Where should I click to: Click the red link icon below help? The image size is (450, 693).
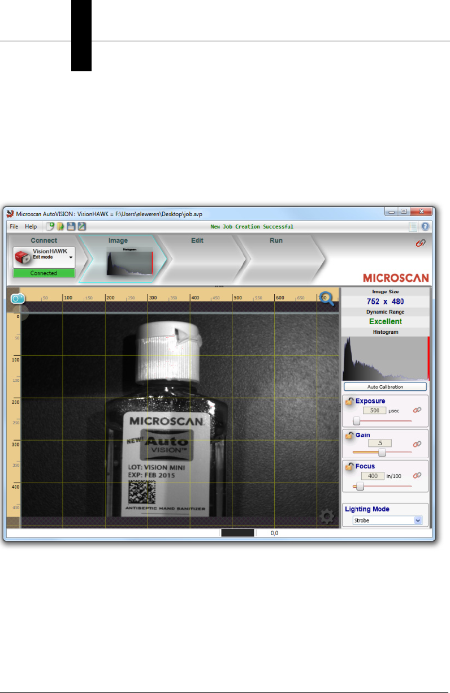tap(421, 243)
